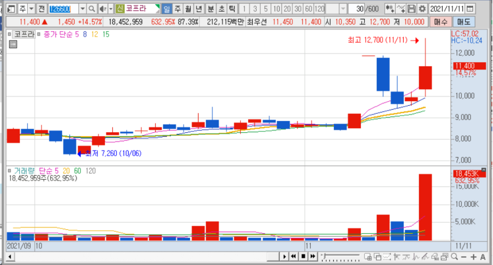
Task: Open the calendar date picker icon
Action: [470, 9]
